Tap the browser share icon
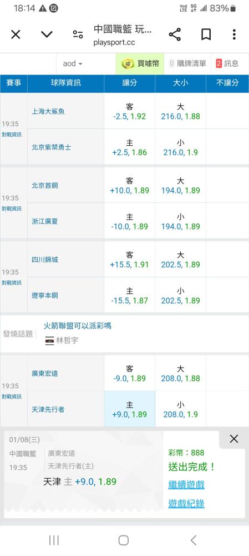The image size is (249, 556). click(x=175, y=34)
